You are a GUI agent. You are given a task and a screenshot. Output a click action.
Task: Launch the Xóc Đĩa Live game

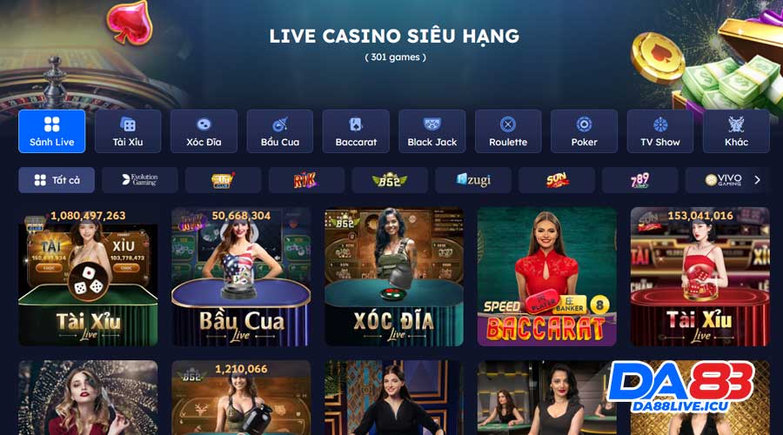pos(394,277)
